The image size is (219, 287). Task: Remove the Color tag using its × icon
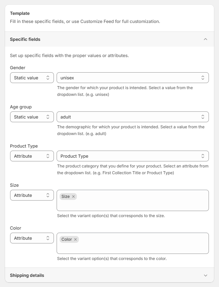point(75,239)
